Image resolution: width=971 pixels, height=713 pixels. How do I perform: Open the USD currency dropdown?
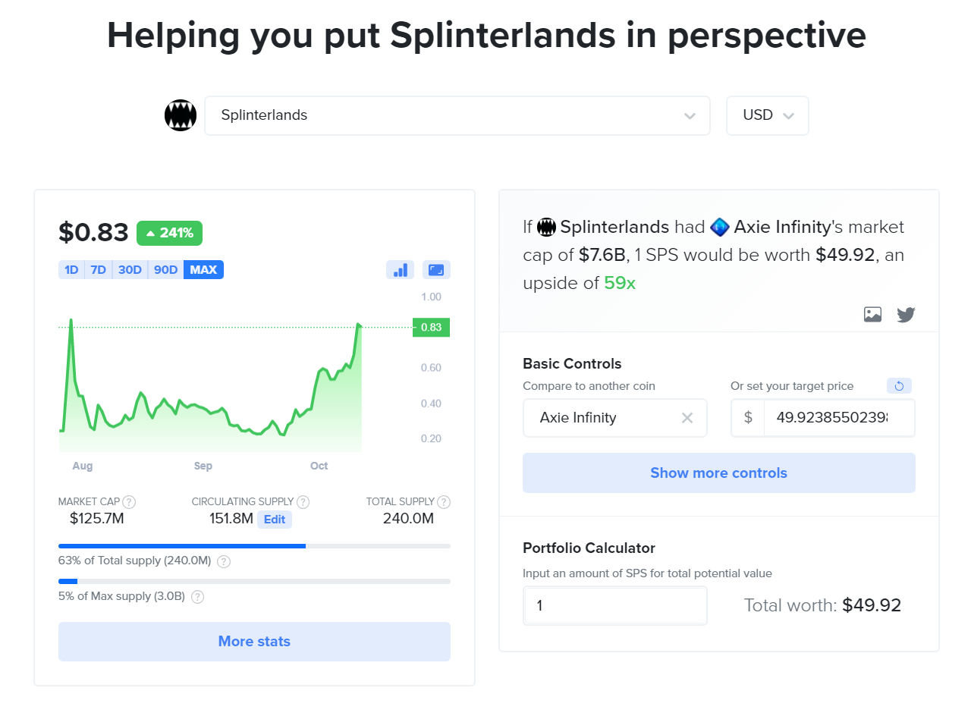[x=768, y=116]
